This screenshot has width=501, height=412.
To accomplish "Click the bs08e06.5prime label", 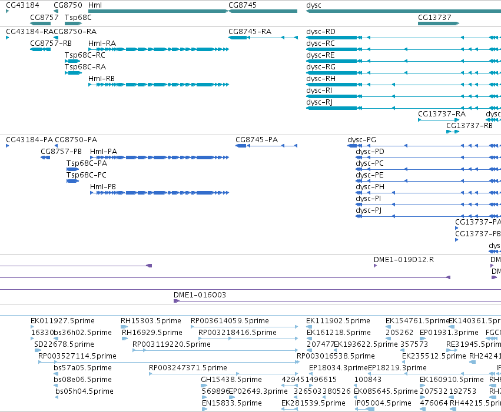I will click(x=83, y=380).
